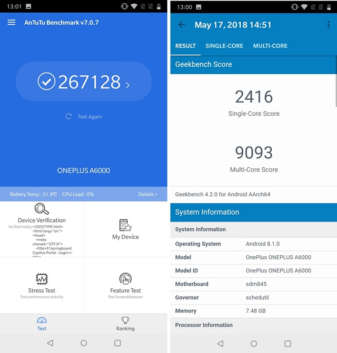Tap the Geekbench Android home button
The width and height of the screenshot is (337, 353).
[254, 344]
